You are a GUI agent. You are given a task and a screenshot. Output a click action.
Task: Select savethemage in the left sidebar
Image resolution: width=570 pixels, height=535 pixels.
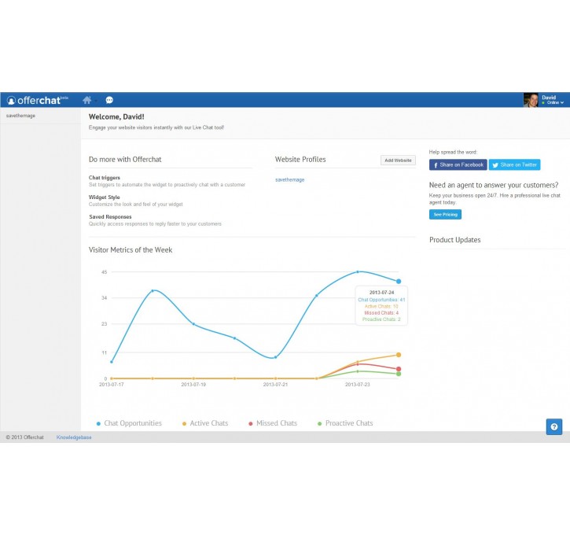(x=20, y=116)
